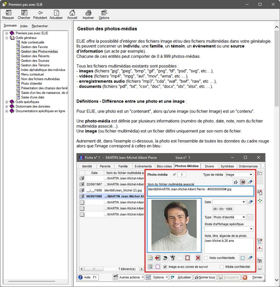Open the Rechercher tab
Viewport: 280px width, 287px height.
coord(40,26)
